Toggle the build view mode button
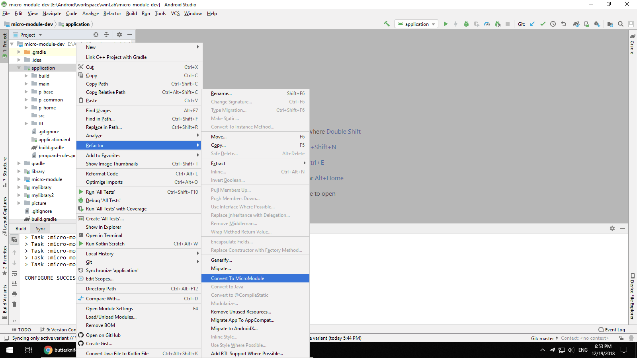Viewport: 637px width, 358px height. 14,239
